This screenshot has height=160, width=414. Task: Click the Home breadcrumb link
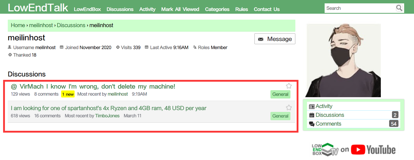(x=18, y=25)
